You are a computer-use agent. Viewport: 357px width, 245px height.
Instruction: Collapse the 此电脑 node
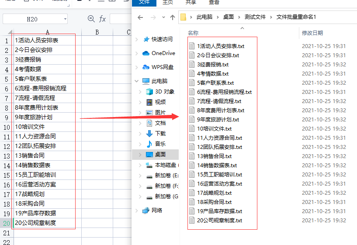pyautogui.click(x=137, y=81)
